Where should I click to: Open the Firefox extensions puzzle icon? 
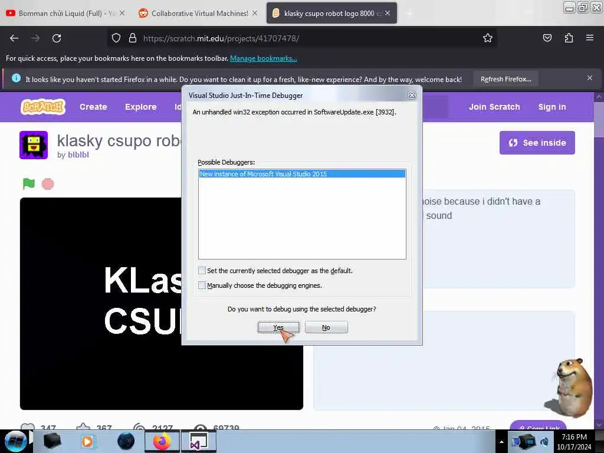click(x=569, y=38)
